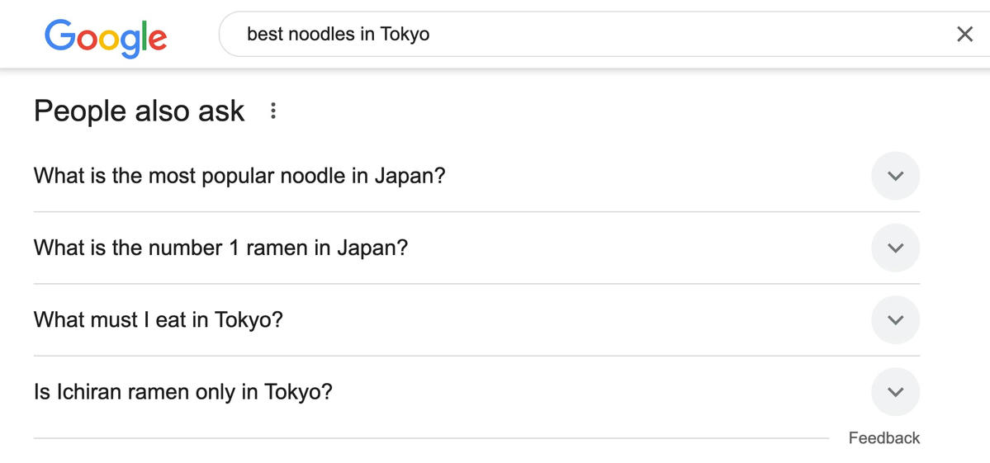Click the People also ask heading
Image resolution: width=990 pixels, height=463 pixels.
139,111
